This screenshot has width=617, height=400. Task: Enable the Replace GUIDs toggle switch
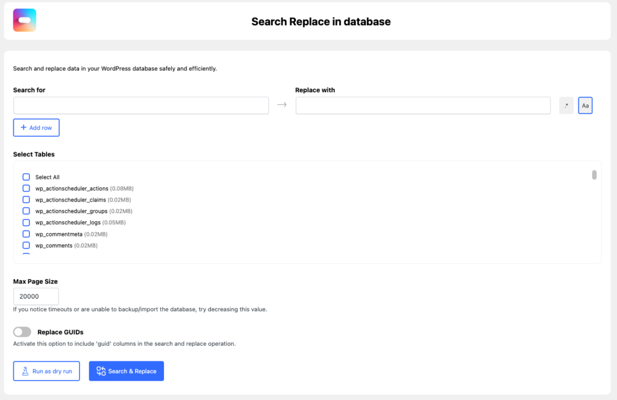click(x=22, y=332)
